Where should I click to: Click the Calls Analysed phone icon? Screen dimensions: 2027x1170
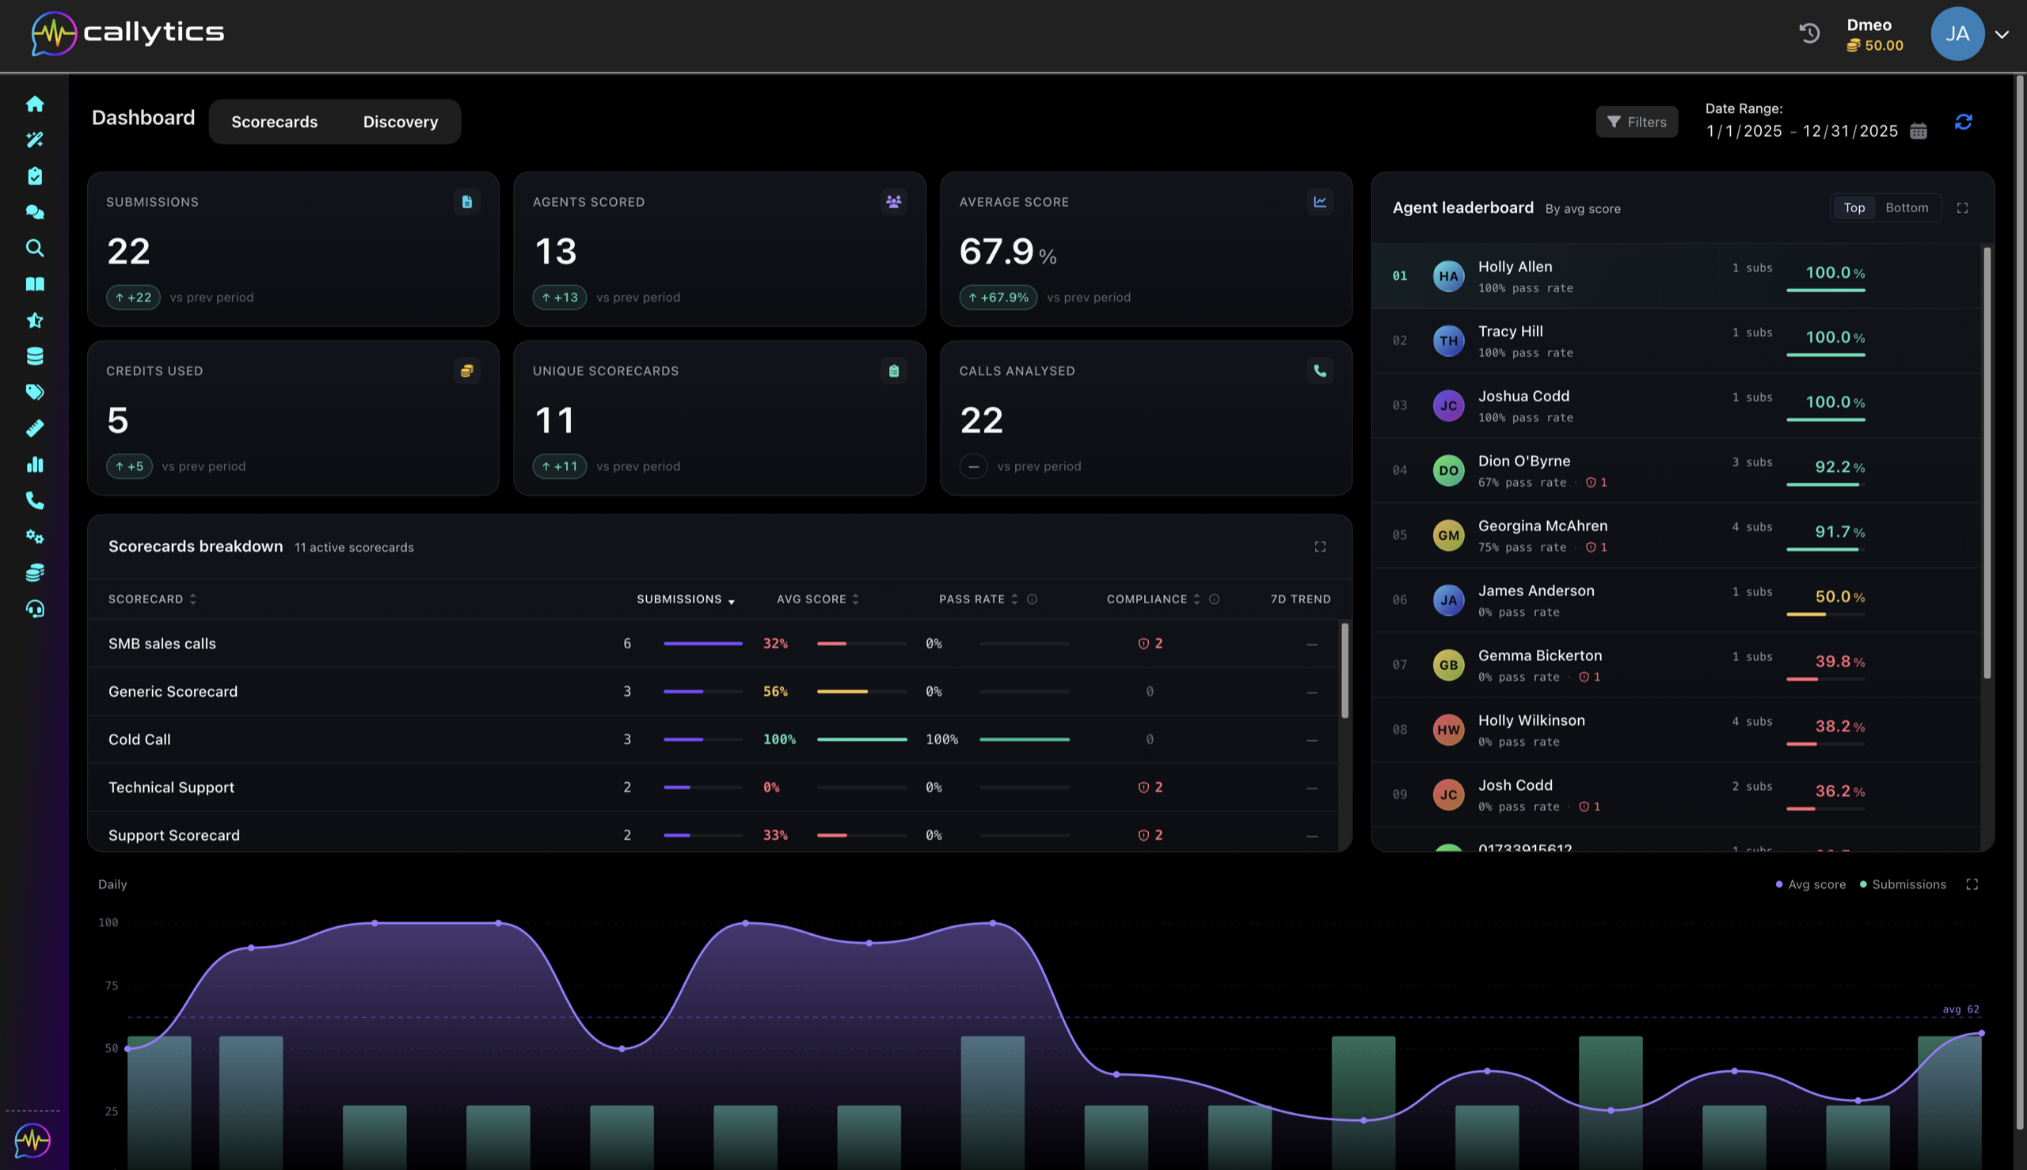click(x=1320, y=370)
